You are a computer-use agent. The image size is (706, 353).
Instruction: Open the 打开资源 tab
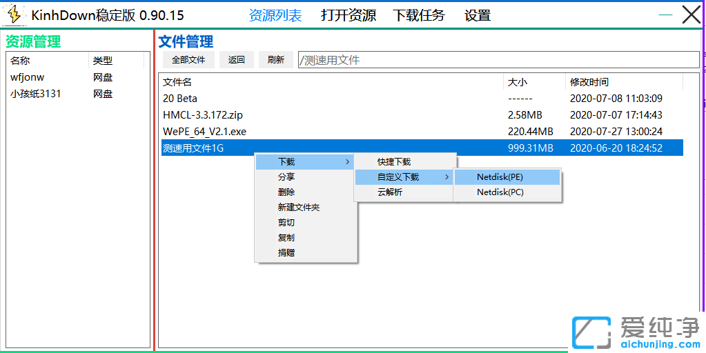coord(348,15)
